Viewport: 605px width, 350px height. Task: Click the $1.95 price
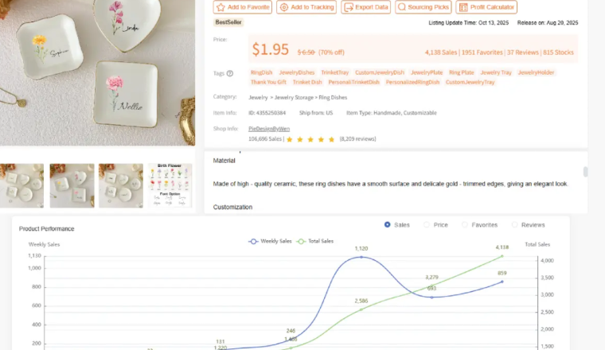(270, 49)
